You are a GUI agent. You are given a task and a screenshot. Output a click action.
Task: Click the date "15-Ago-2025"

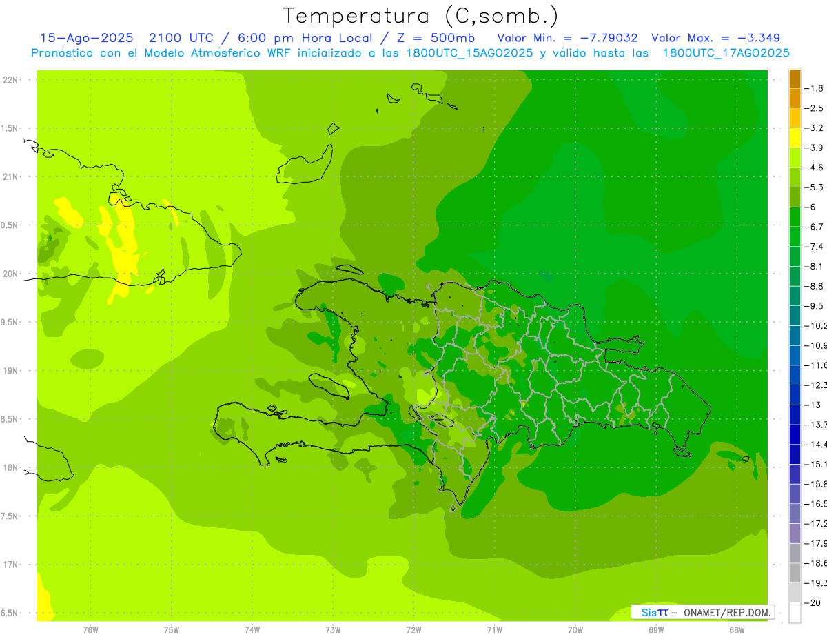click(86, 38)
